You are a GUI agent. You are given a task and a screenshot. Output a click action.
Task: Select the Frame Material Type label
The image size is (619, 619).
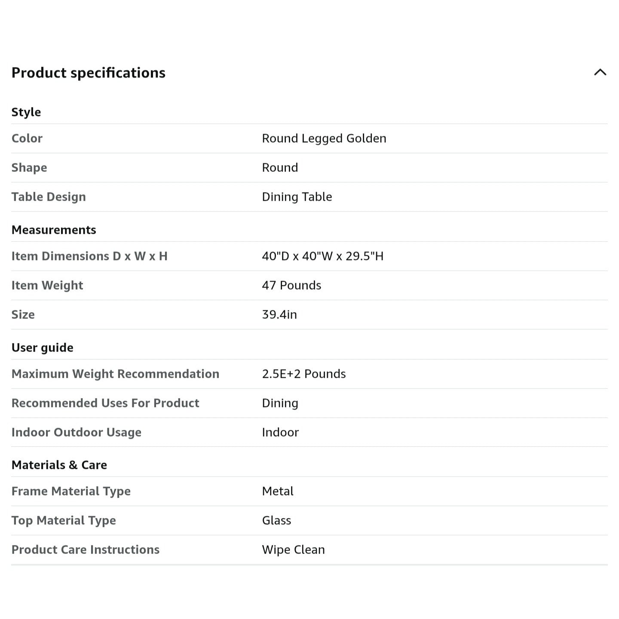pos(71,491)
